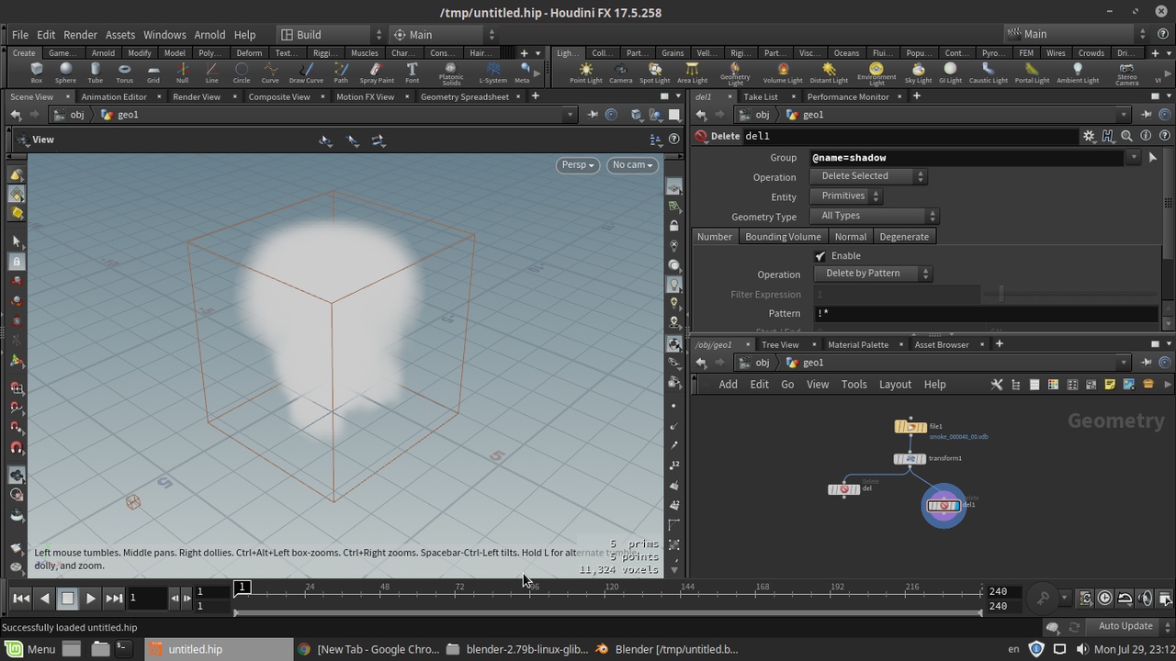Switch to the Material Palette tab
The width and height of the screenshot is (1176, 661).
[858, 344]
